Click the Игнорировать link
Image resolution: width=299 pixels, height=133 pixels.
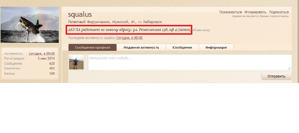pos(255,12)
